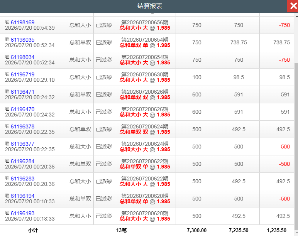The height and width of the screenshot is (236, 298).
Task: Open bet order 61196470
Action: click(23, 109)
